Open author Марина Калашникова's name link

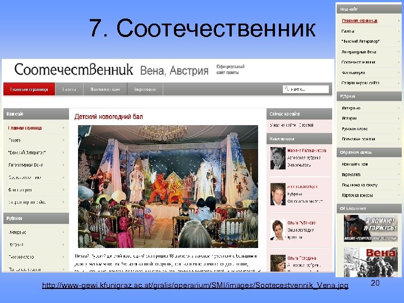[x=306, y=150]
